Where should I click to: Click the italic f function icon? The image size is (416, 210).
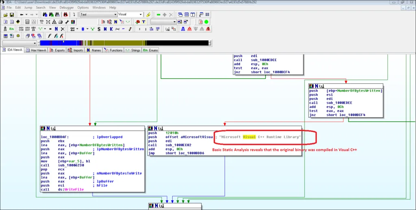click(49, 36)
